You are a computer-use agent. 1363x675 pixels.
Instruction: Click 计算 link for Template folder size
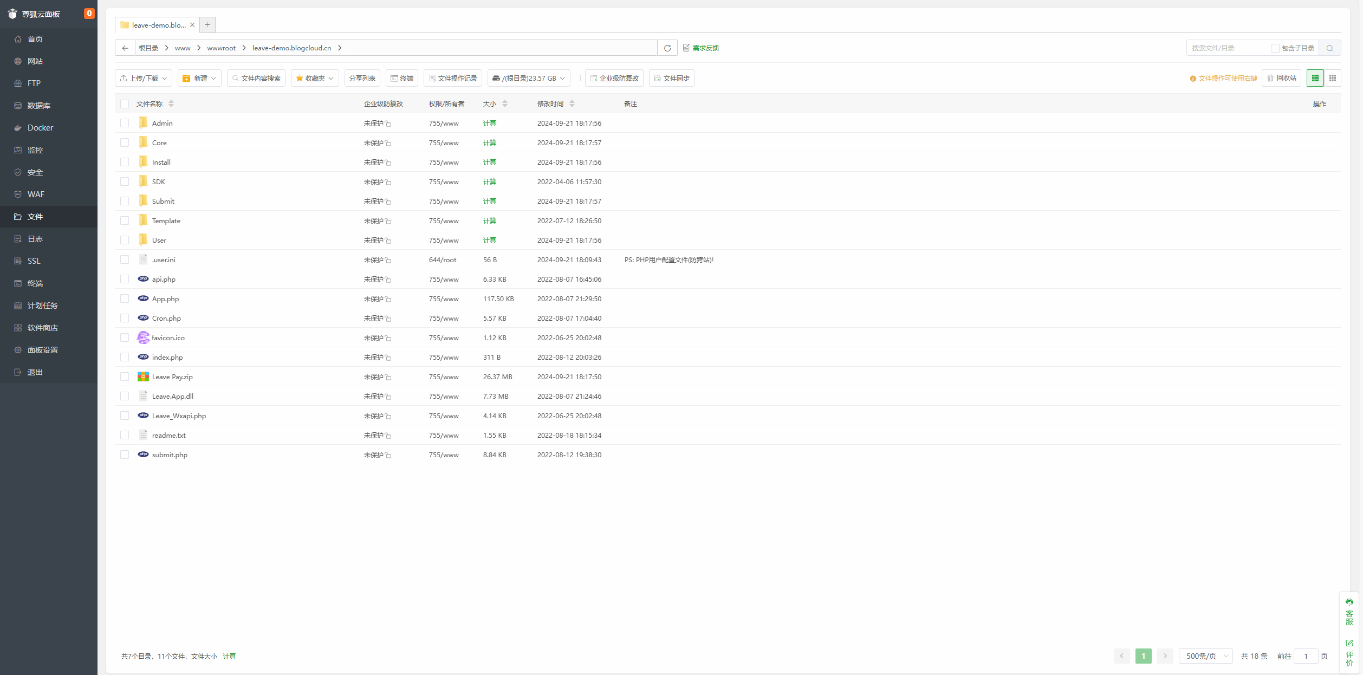[x=490, y=221]
